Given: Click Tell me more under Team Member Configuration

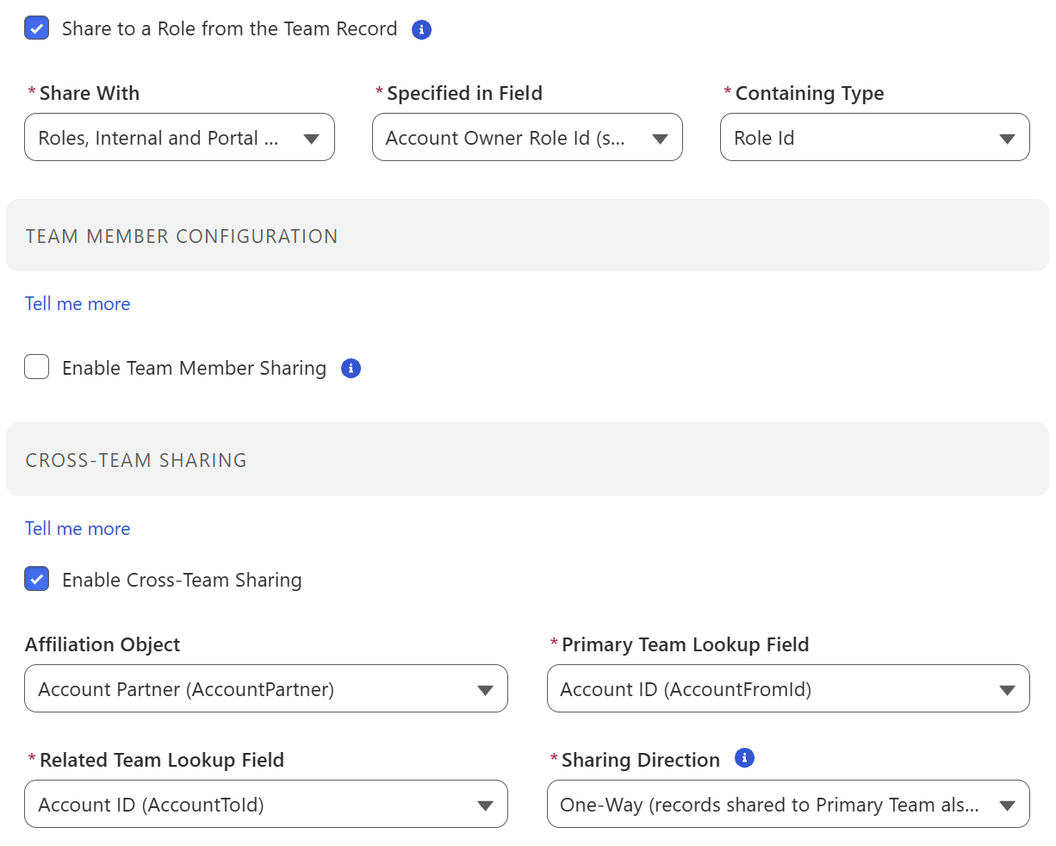Looking at the screenshot, I should pos(78,304).
